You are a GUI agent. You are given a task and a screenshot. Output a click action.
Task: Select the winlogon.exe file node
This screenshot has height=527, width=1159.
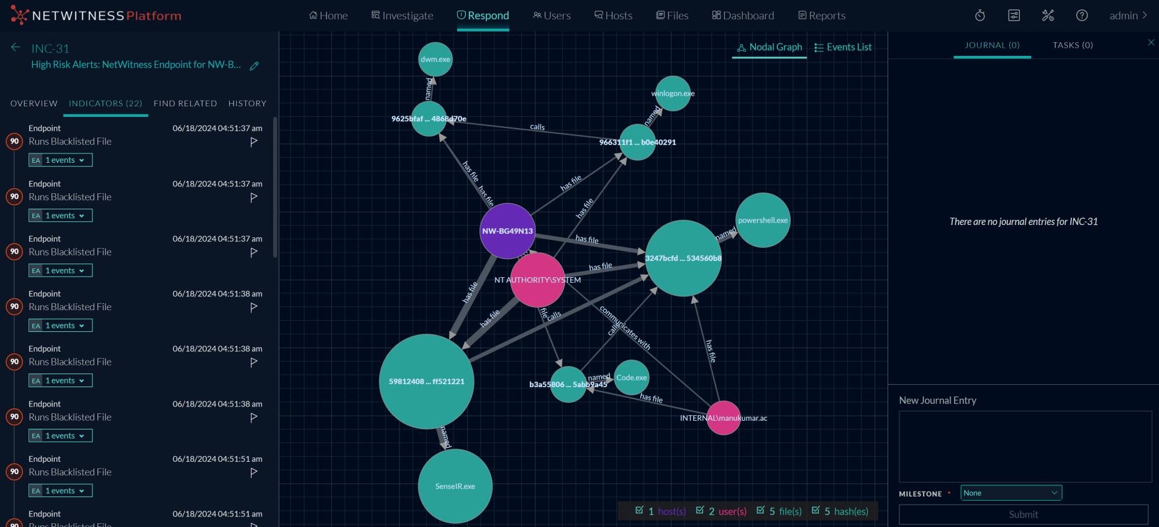(673, 93)
